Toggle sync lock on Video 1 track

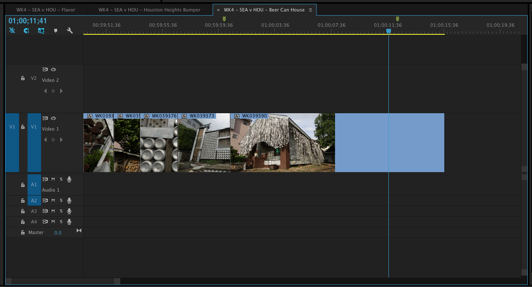[x=45, y=118]
